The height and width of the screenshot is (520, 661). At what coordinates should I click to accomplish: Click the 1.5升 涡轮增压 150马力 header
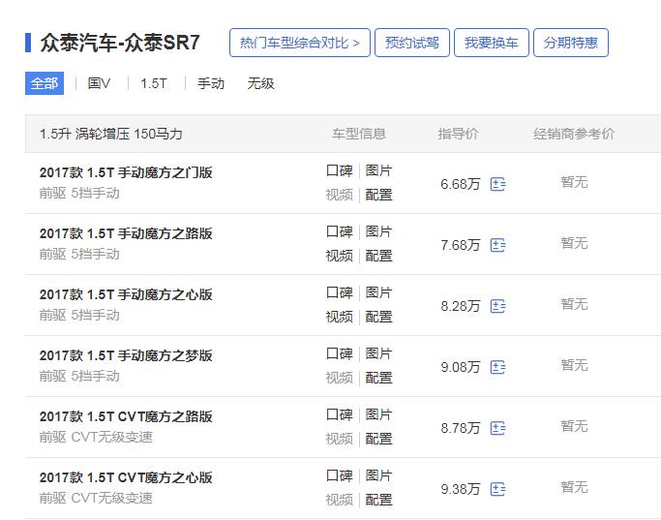click(x=111, y=134)
